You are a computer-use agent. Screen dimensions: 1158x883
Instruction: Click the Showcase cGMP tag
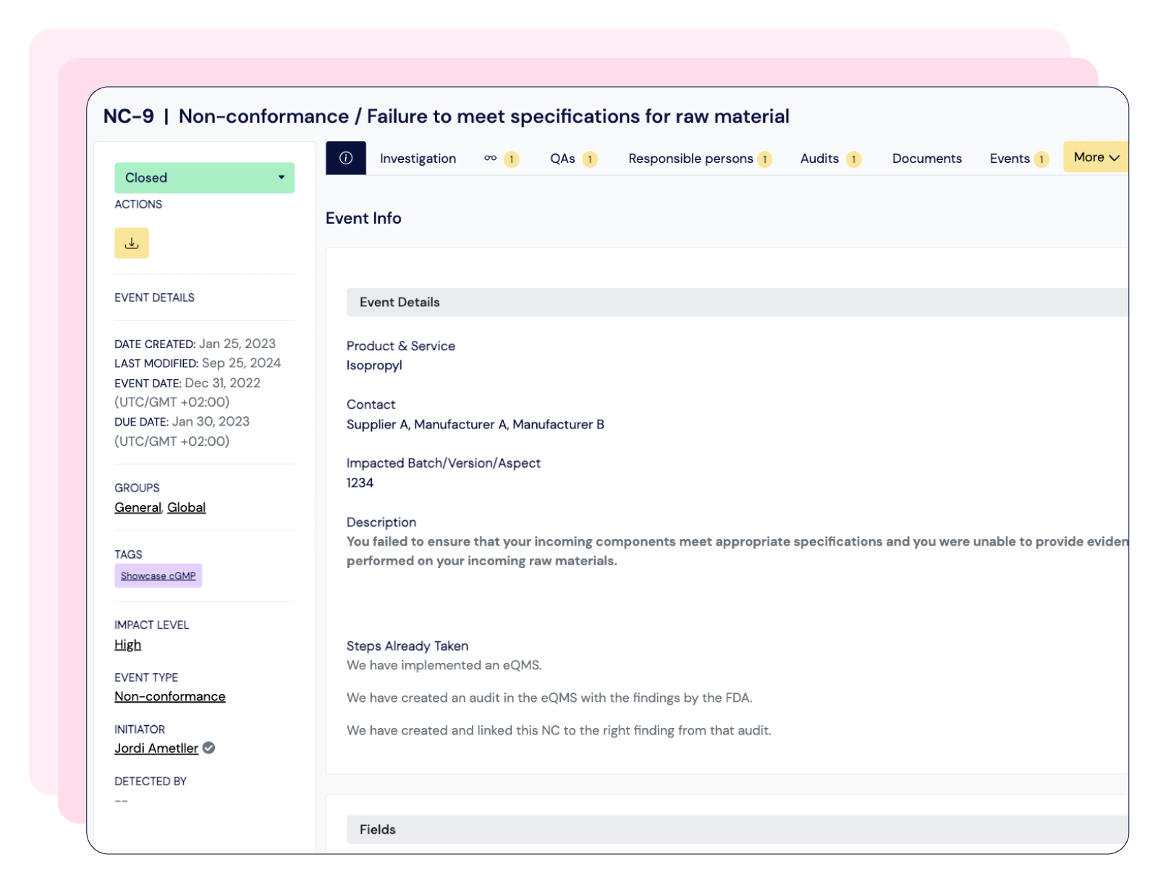pos(158,575)
